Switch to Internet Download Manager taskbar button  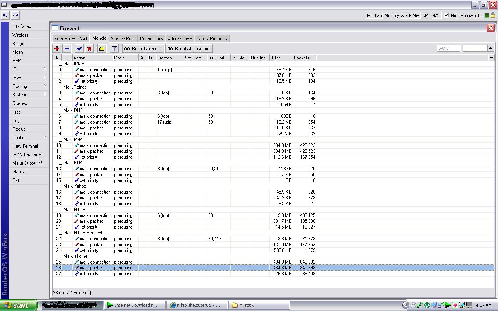pyautogui.click(x=134, y=305)
